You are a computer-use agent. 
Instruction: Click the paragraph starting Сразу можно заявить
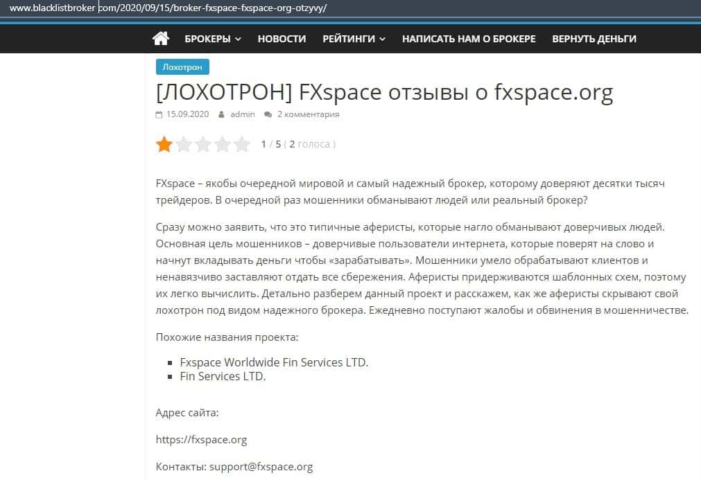tap(422, 268)
